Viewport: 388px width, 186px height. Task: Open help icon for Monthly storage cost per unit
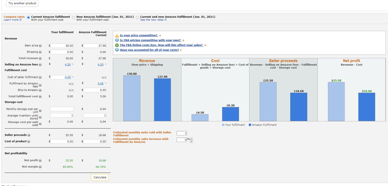pos(40,111)
